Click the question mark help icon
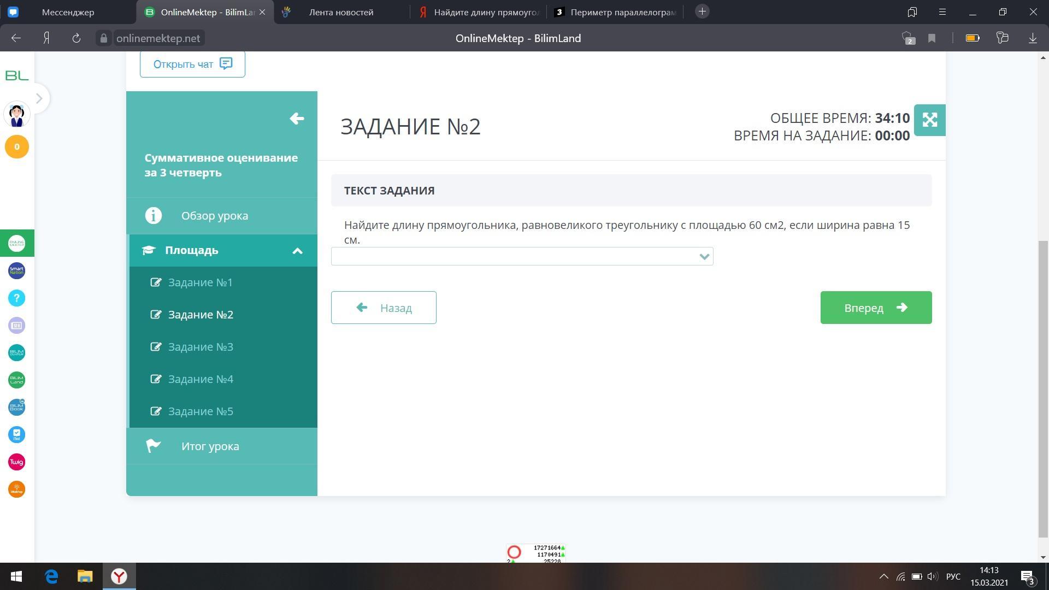 pyautogui.click(x=16, y=298)
